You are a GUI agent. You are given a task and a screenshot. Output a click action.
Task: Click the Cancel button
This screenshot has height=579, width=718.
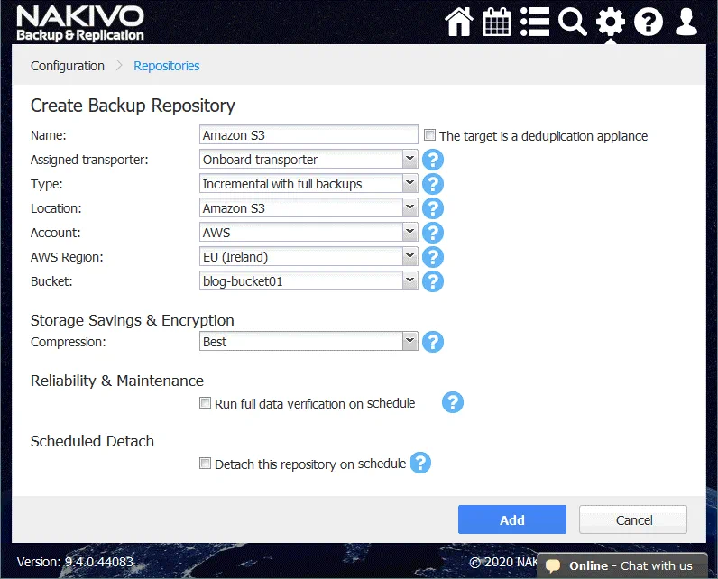[633, 519]
